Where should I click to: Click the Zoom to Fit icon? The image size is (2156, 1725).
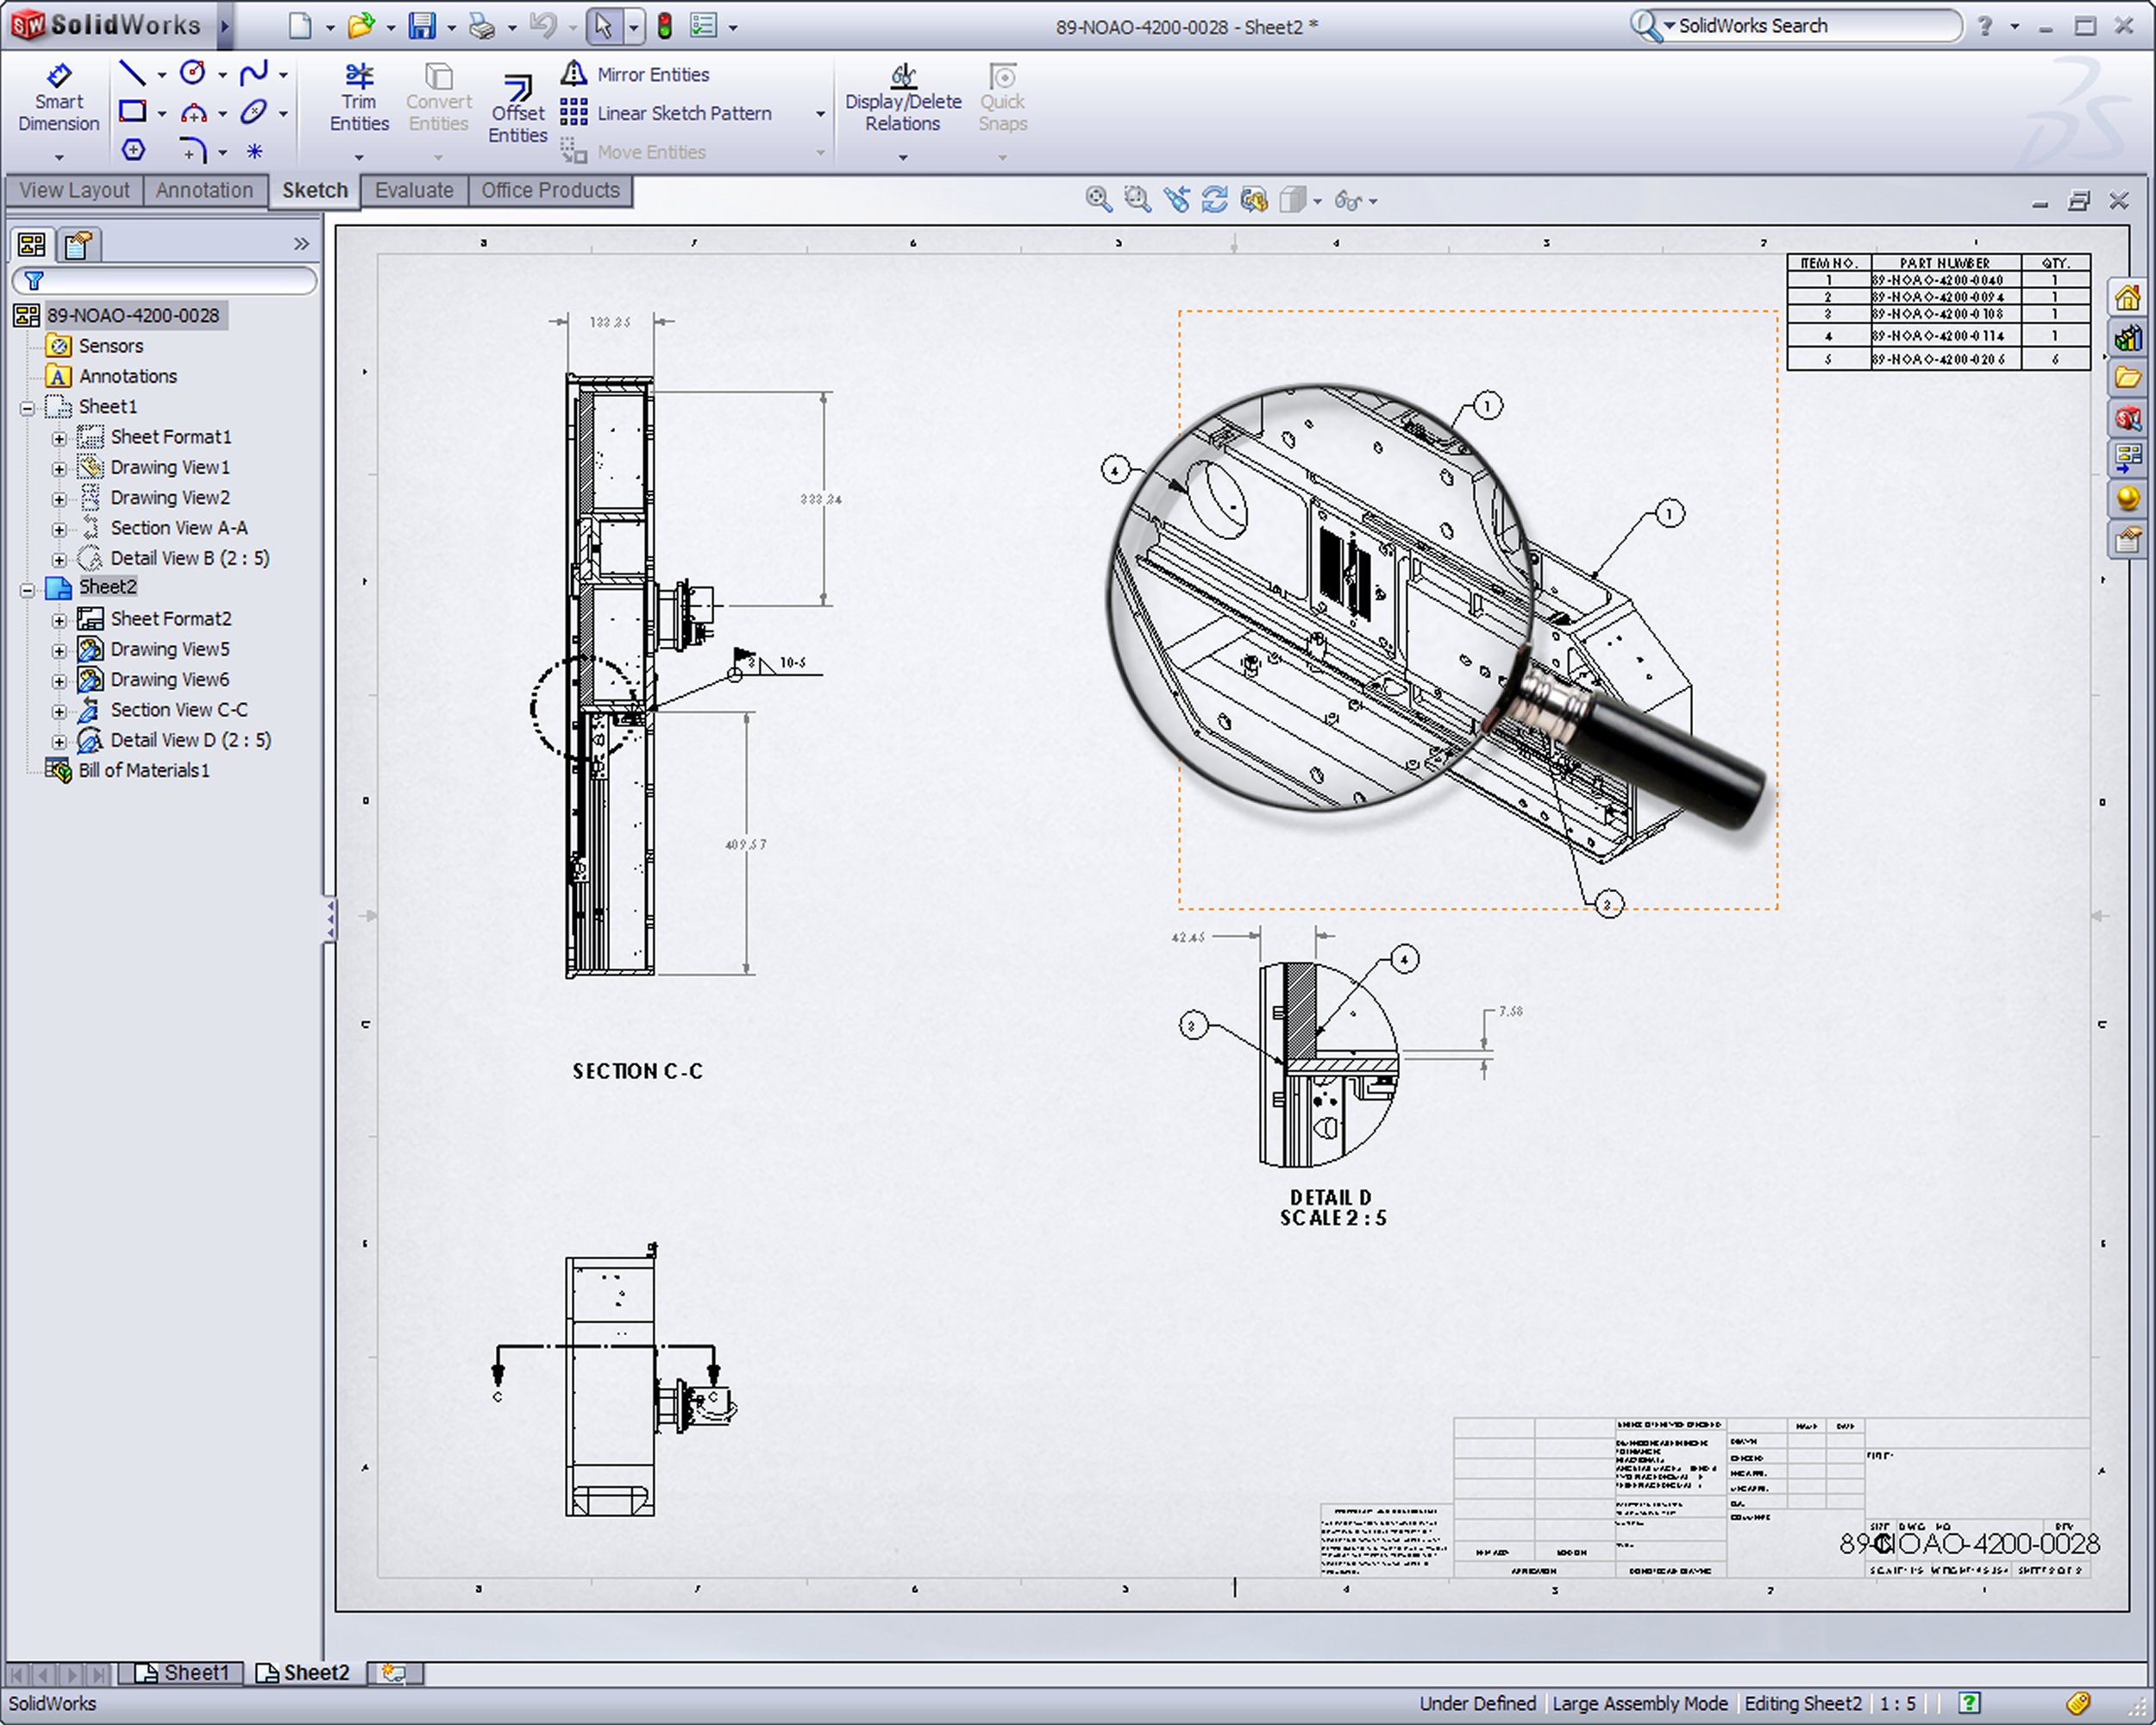(x=1098, y=200)
